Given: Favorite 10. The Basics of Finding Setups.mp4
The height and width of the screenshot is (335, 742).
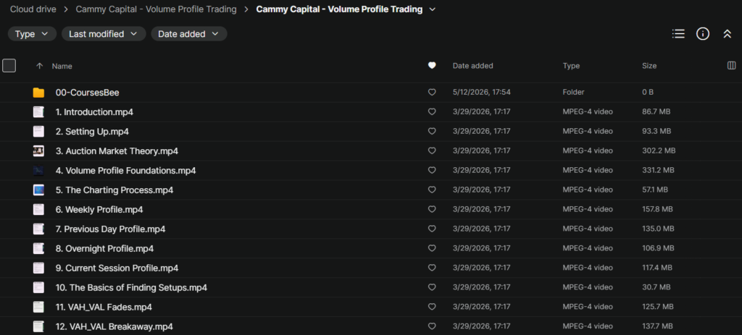Looking at the screenshot, I should (432, 287).
